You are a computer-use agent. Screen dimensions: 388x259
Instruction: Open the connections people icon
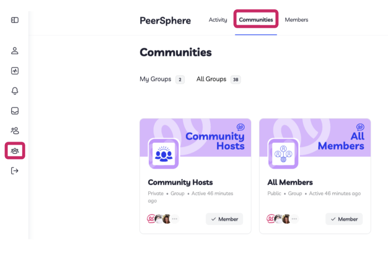pos(15,131)
